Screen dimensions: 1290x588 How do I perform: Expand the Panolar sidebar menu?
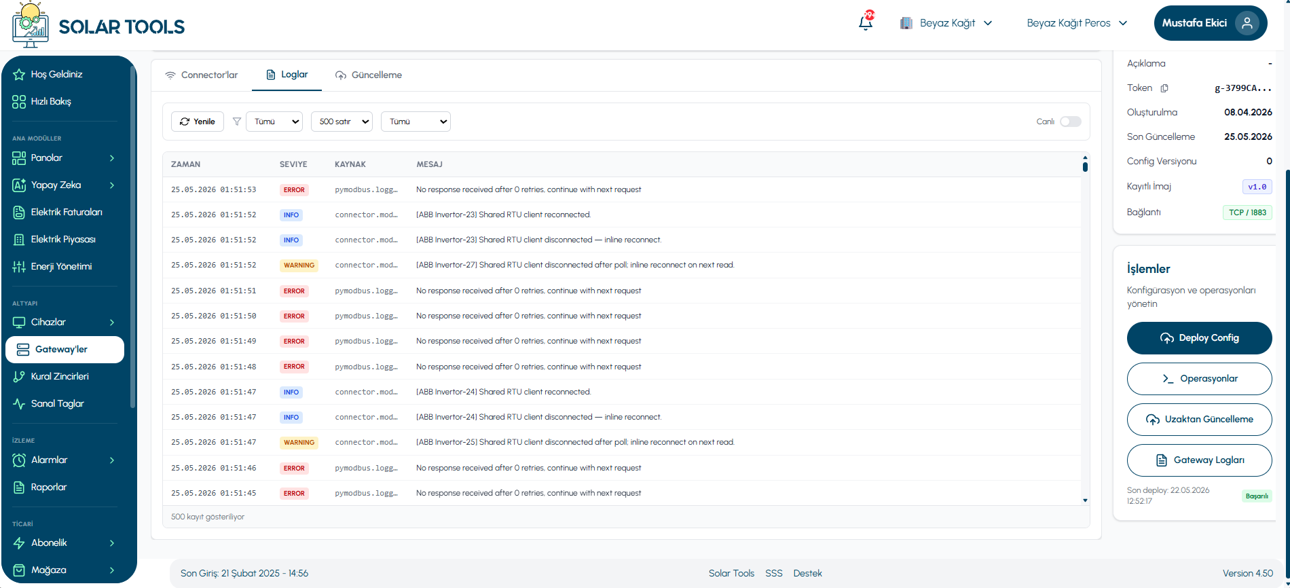click(65, 158)
